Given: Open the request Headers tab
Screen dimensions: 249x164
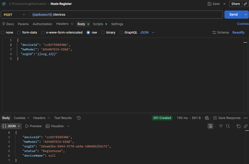Looking at the screenshot, I should click(65, 24).
